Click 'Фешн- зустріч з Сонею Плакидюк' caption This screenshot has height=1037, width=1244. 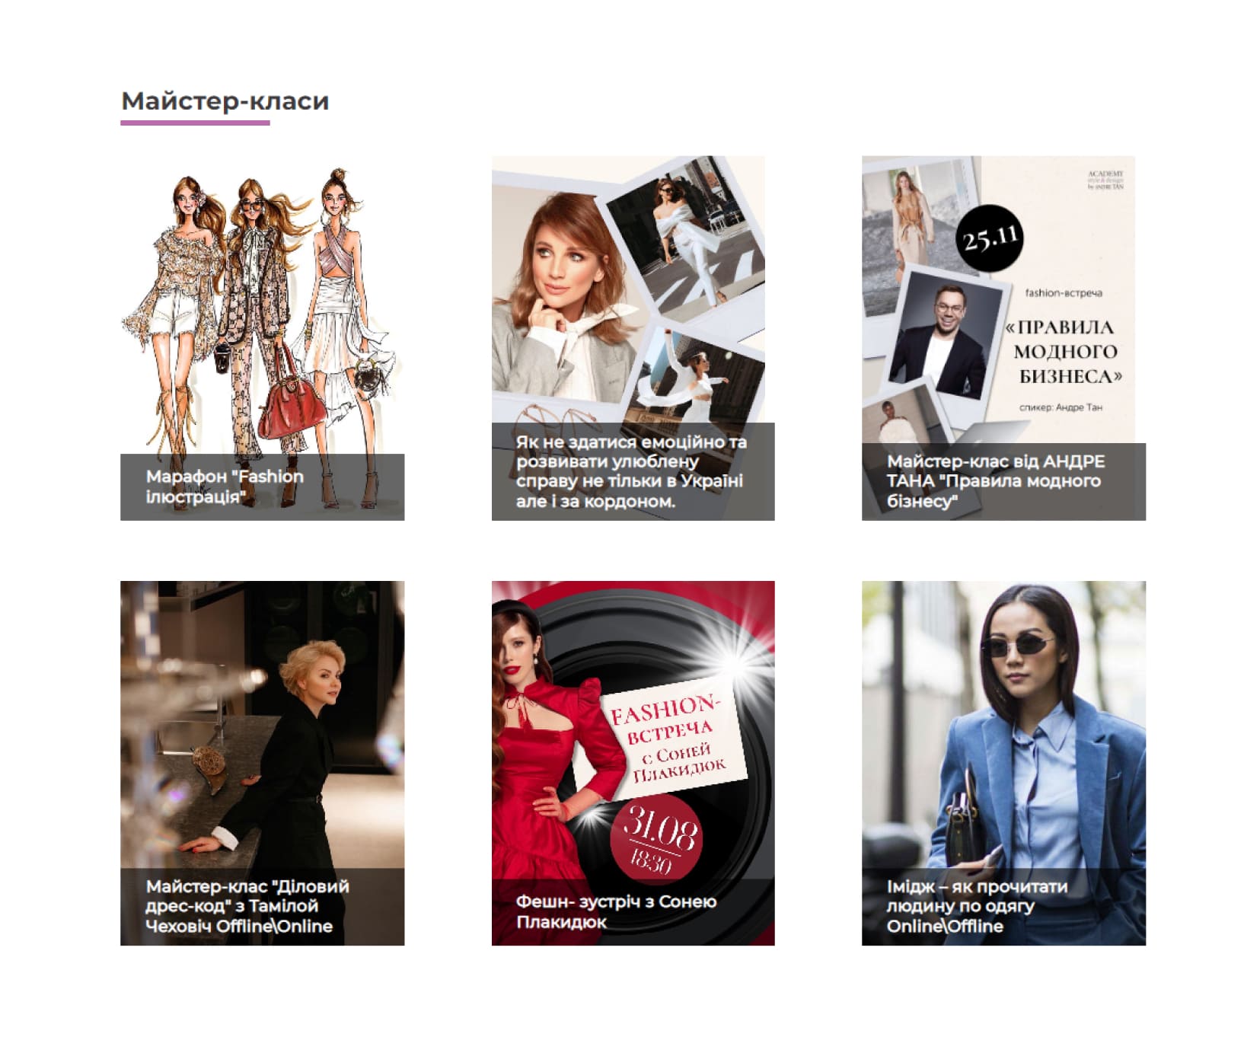click(616, 911)
